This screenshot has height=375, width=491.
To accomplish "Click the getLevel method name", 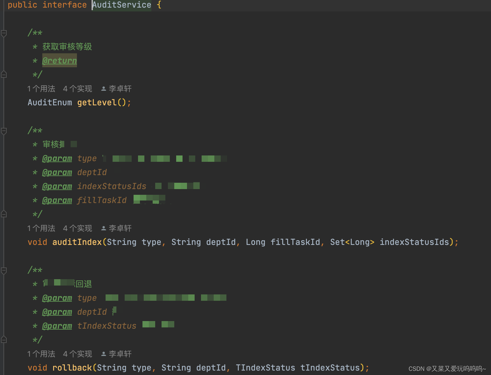I will (x=97, y=102).
